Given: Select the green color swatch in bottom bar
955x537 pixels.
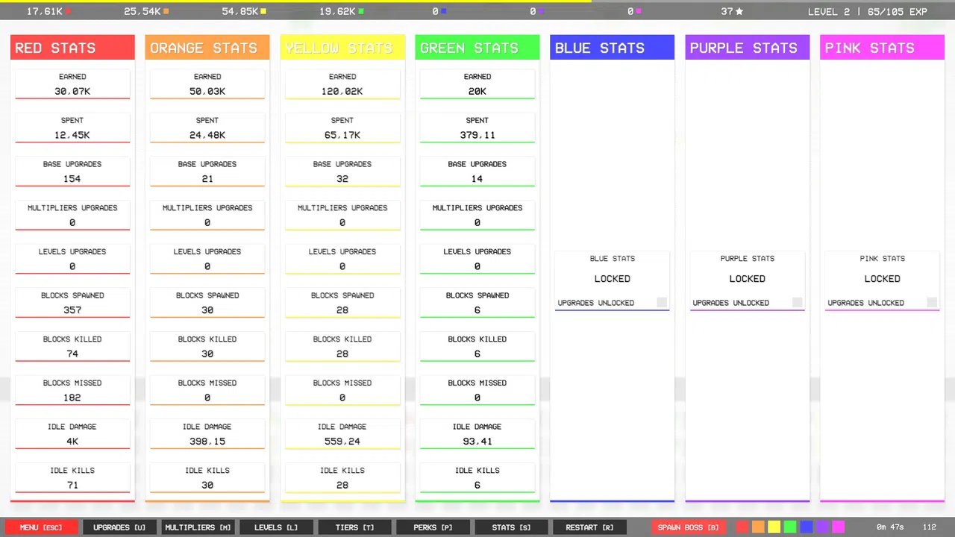Looking at the screenshot, I should click(790, 527).
